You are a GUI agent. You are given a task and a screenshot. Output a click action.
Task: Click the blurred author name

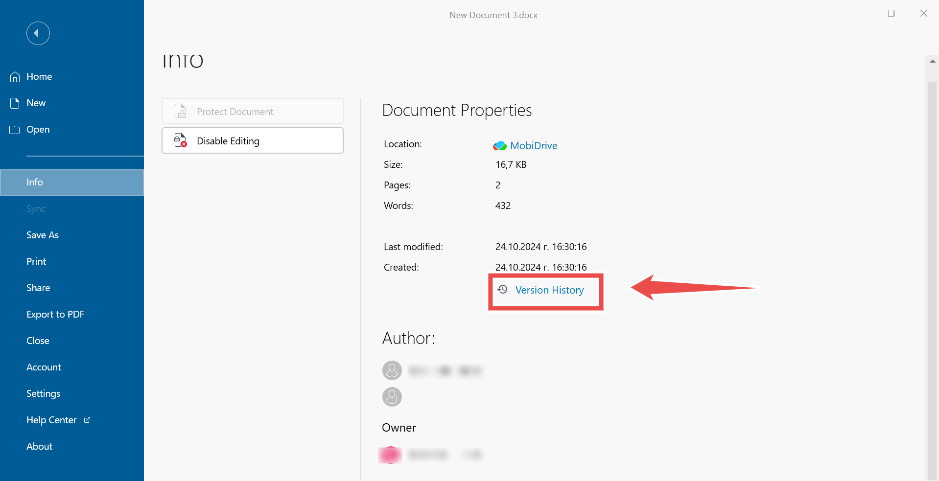click(445, 371)
